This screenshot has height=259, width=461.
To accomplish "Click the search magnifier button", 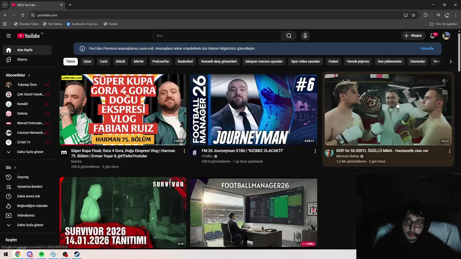I will [x=289, y=36].
